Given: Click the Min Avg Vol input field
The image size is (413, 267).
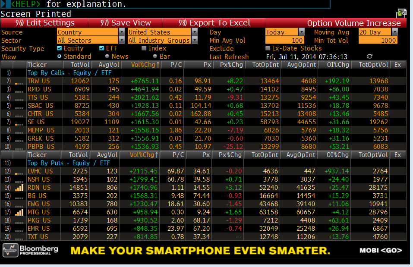Looking at the screenshot, I should (285, 40).
